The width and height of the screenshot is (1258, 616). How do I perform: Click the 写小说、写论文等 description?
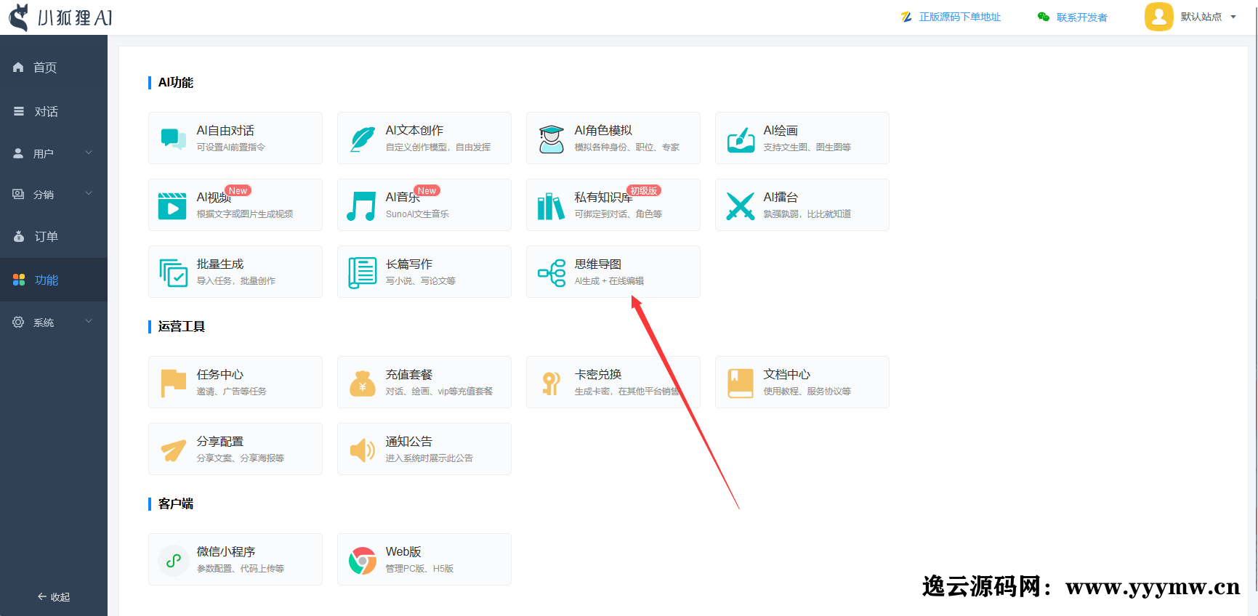pos(420,281)
